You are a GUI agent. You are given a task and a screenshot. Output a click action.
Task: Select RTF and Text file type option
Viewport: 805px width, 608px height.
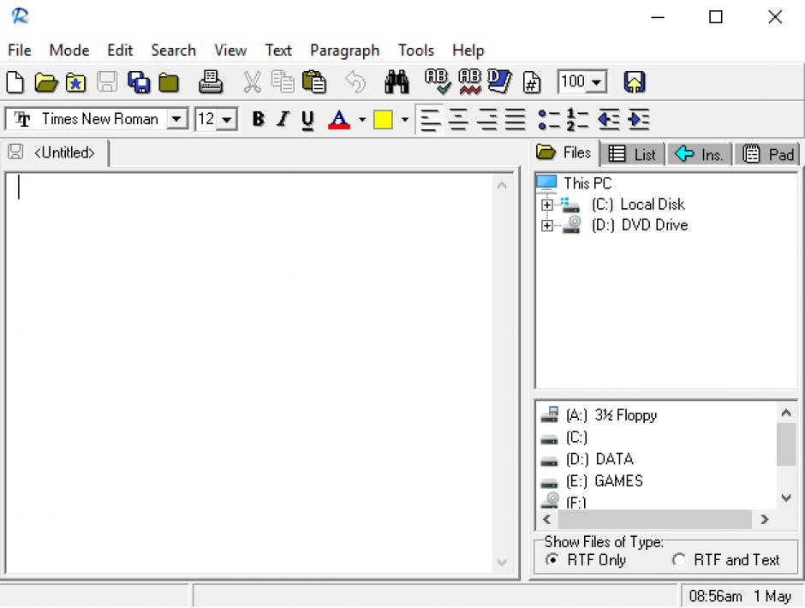pos(726,560)
